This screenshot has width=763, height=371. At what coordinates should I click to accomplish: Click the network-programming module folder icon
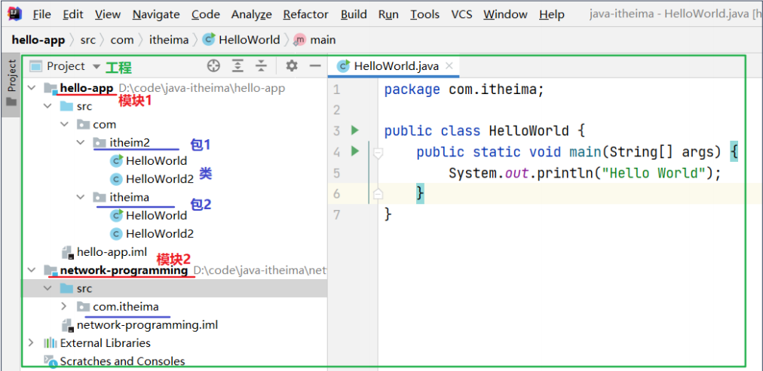[51, 270]
